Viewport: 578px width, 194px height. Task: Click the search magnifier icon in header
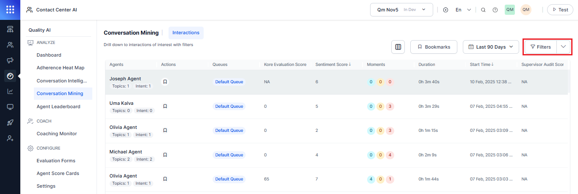pos(483,10)
